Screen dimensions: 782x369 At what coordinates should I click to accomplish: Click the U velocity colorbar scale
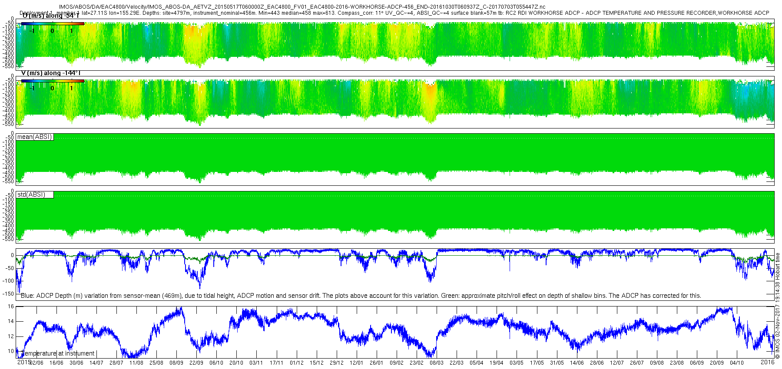pyautogui.click(x=53, y=23)
